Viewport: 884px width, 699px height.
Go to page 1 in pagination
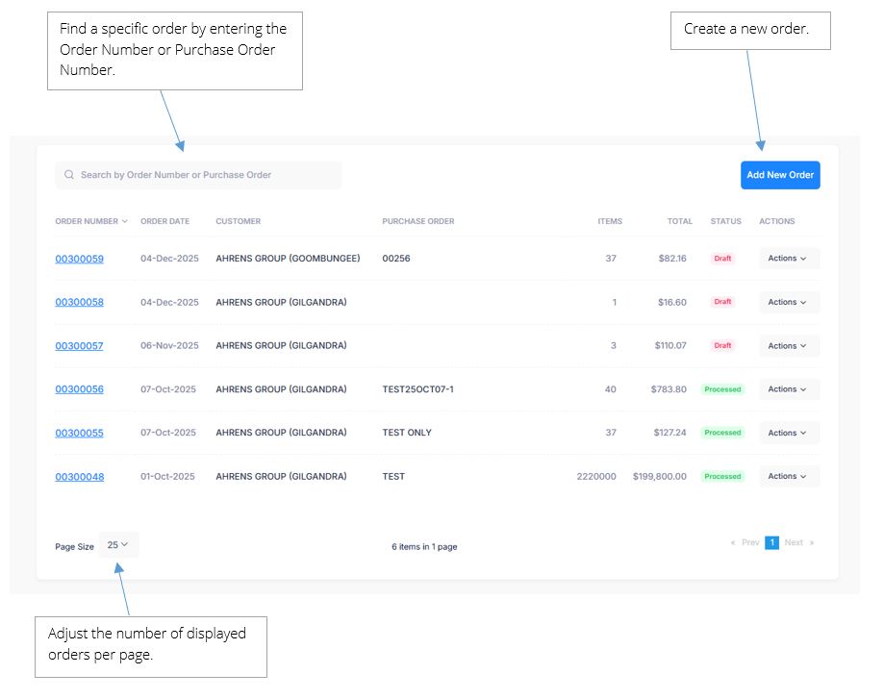(x=771, y=542)
